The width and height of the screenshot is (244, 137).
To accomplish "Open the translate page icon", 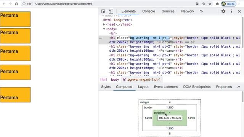I will click(197, 4).
